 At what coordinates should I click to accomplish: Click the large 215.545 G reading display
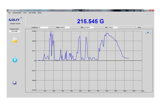(90, 21)
